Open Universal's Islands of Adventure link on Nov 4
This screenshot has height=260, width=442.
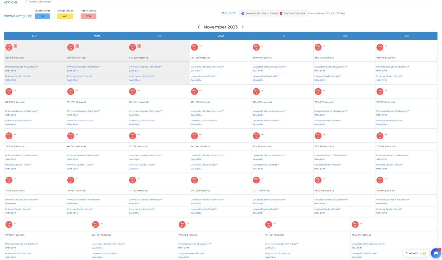tap(393, 67)
